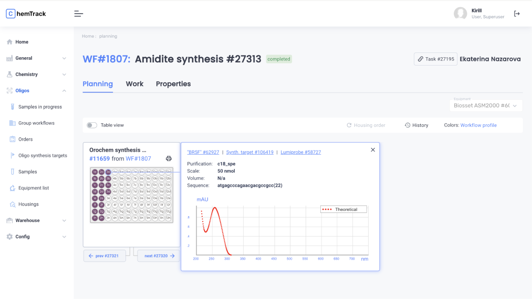Click the Housing order button

point(366,125)
